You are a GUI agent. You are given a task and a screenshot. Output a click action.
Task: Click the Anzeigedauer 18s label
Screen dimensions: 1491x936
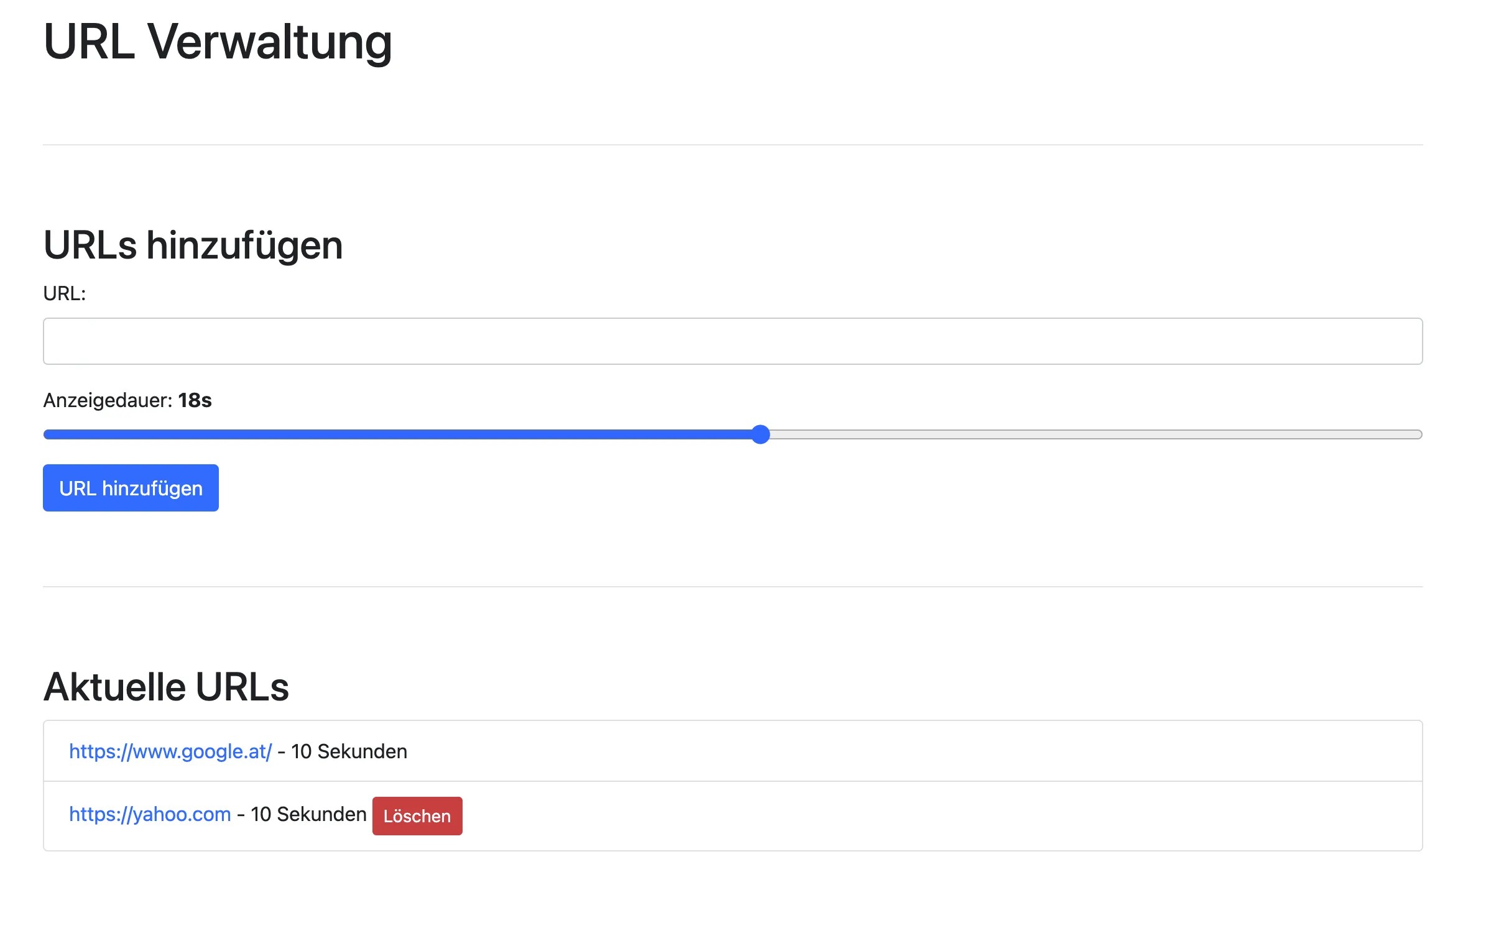[x=127, y=401]
